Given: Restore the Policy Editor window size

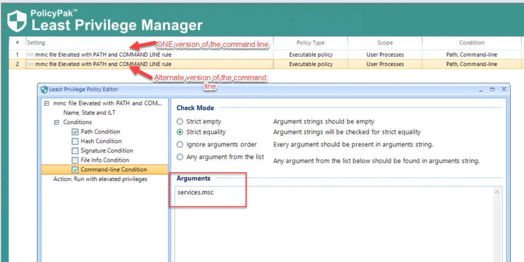Looking at the screenshot, I should click(x=493, y=89).
